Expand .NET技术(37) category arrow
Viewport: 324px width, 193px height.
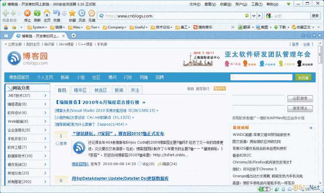pos(45,95)
